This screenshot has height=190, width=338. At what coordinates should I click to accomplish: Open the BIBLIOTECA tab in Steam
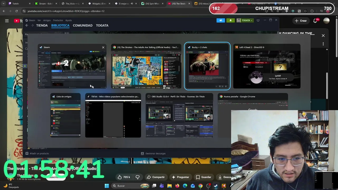pos(60,25)
